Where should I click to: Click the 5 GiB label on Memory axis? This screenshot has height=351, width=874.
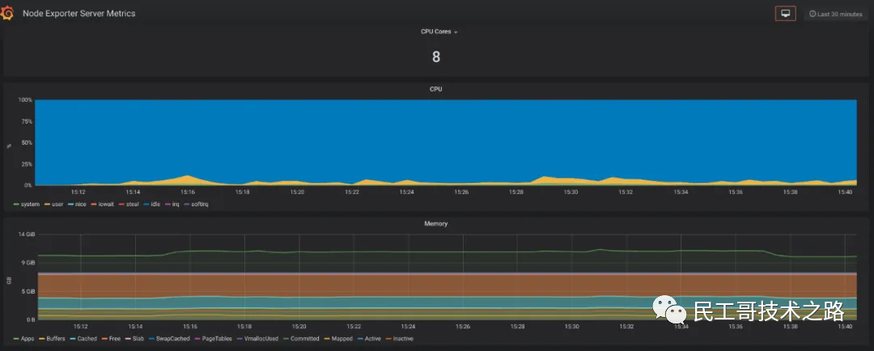28,291
